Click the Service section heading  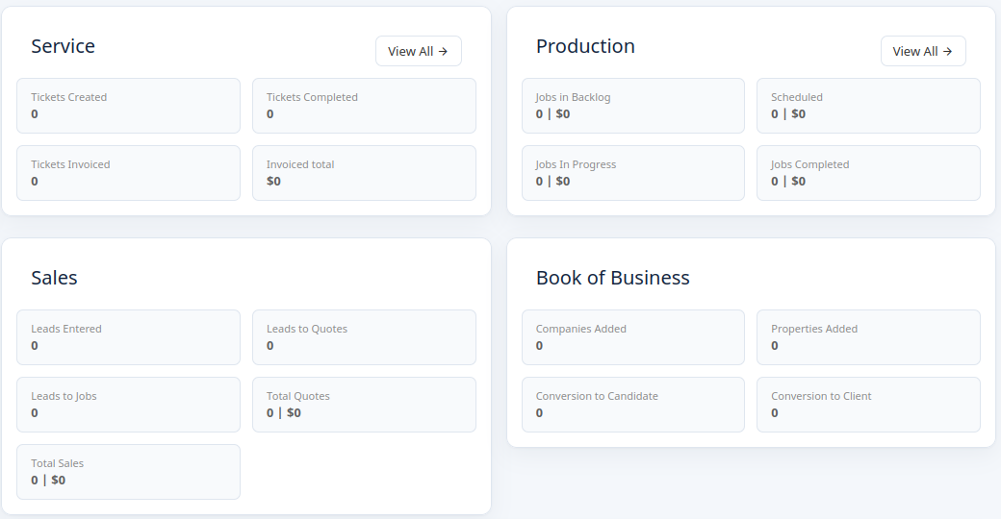64,46
